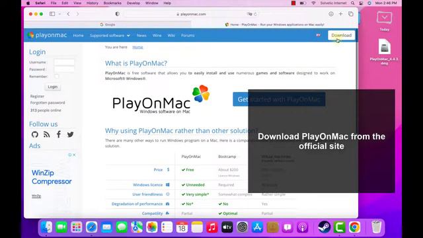Viewport: 423px width, 238px height.
Task: Open the Forums navigation link
Action: click(x=188, y=35)
